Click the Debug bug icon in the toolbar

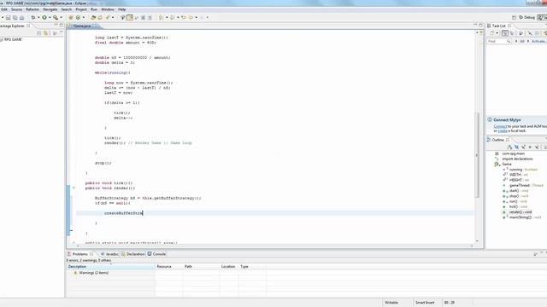(x=33, y=17)
